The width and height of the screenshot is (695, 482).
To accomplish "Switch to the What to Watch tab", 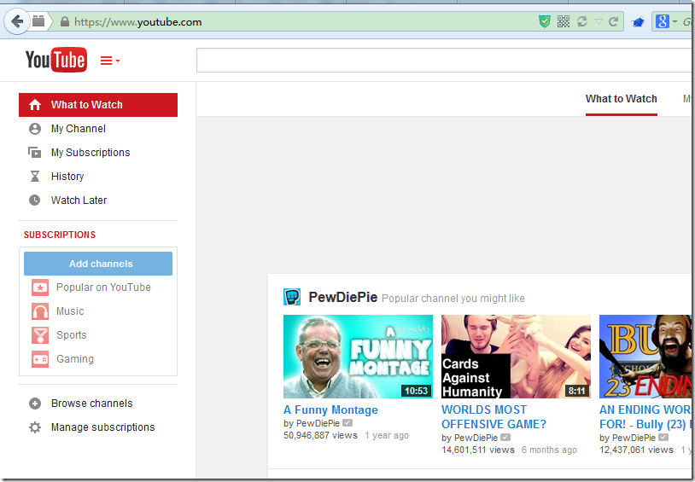I will 622,99.
